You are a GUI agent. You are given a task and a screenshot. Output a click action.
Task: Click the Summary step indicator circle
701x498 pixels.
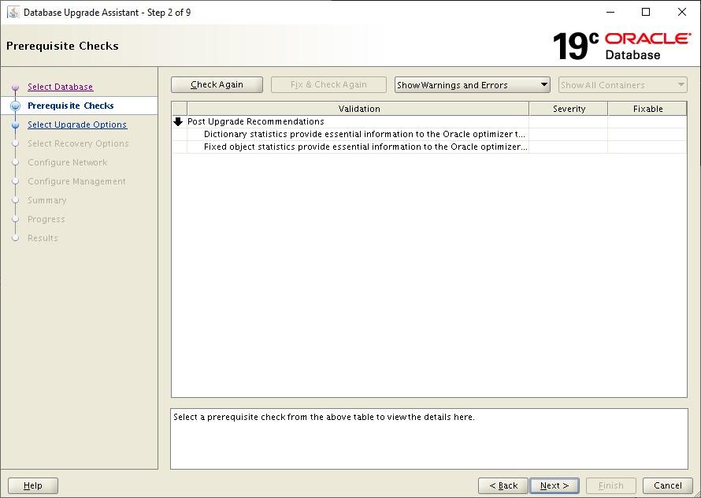tap(17, 200)
